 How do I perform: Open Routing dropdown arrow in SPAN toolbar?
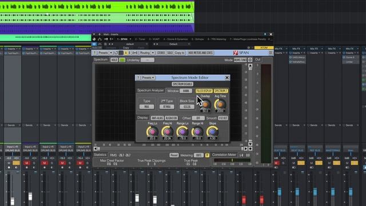[153, 53]
